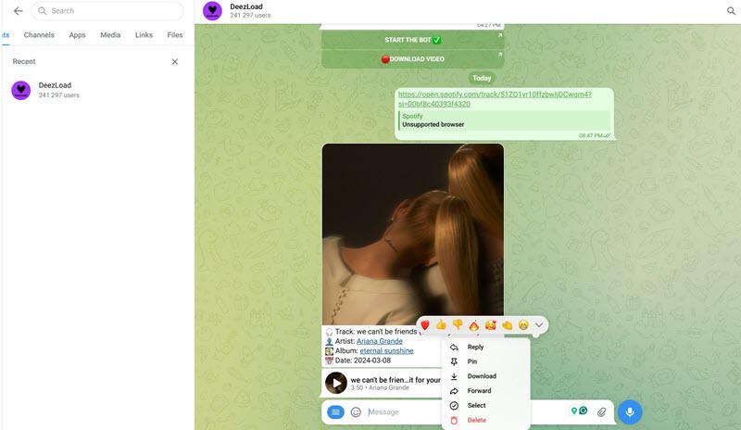The image size is (741, 430).
Task: Open the album cover image
Action: tap(412, 234)
